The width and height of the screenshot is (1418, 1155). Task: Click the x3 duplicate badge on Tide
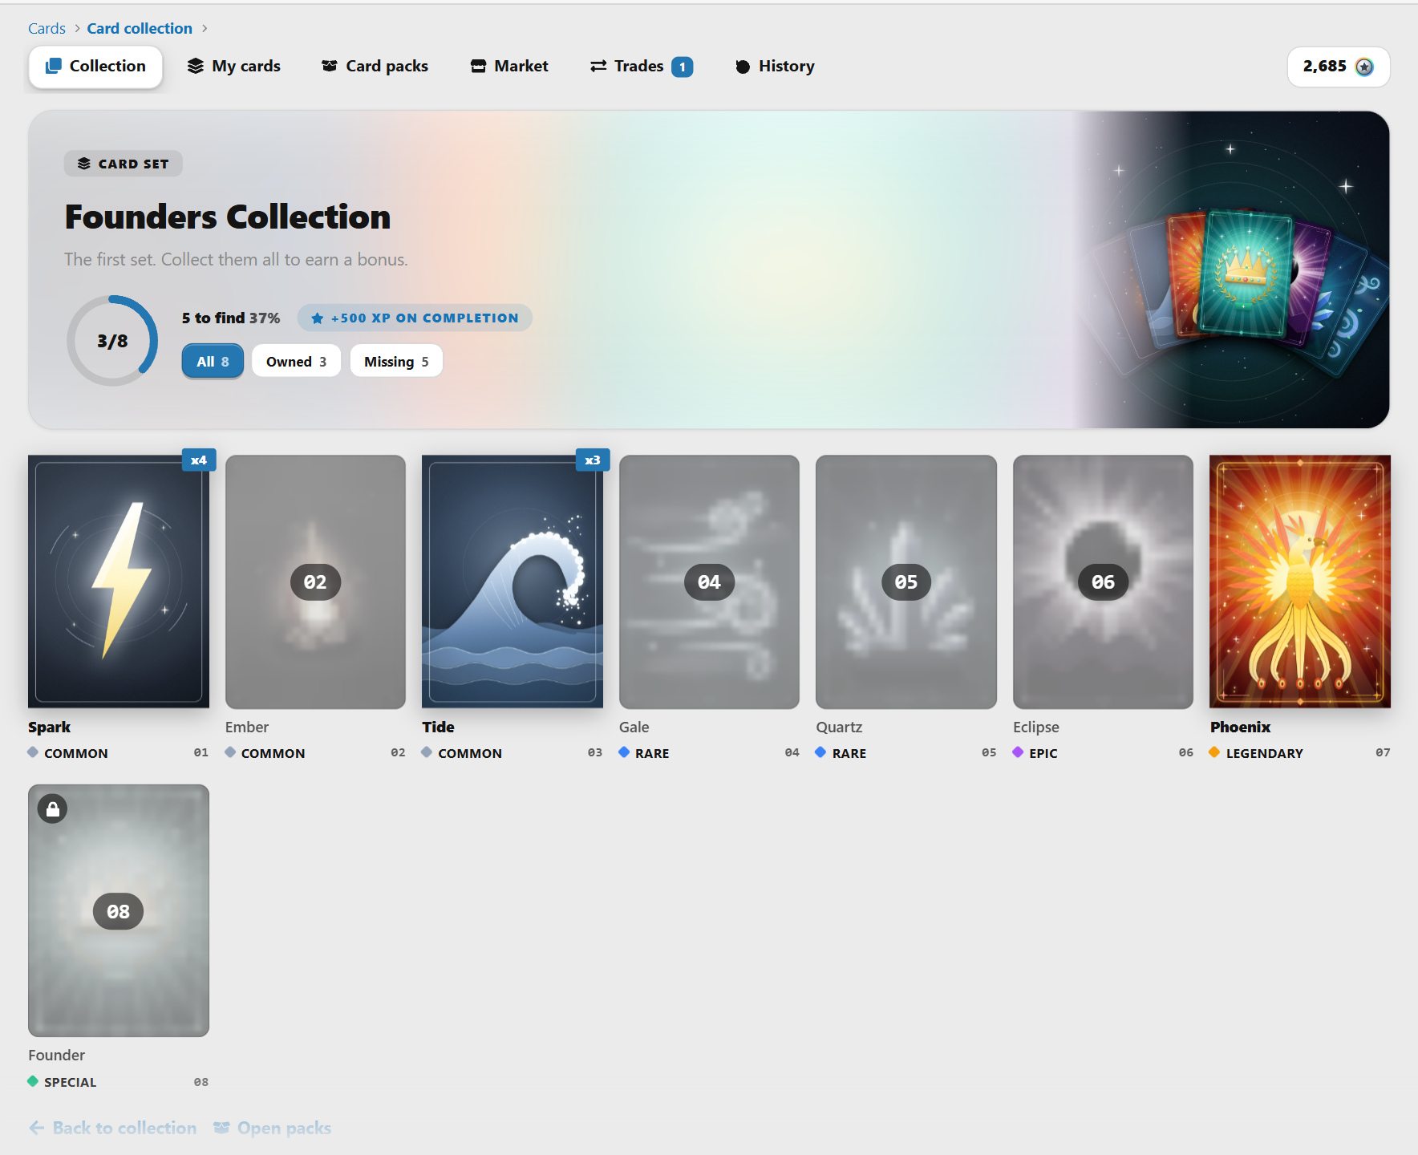click(593, 460)
